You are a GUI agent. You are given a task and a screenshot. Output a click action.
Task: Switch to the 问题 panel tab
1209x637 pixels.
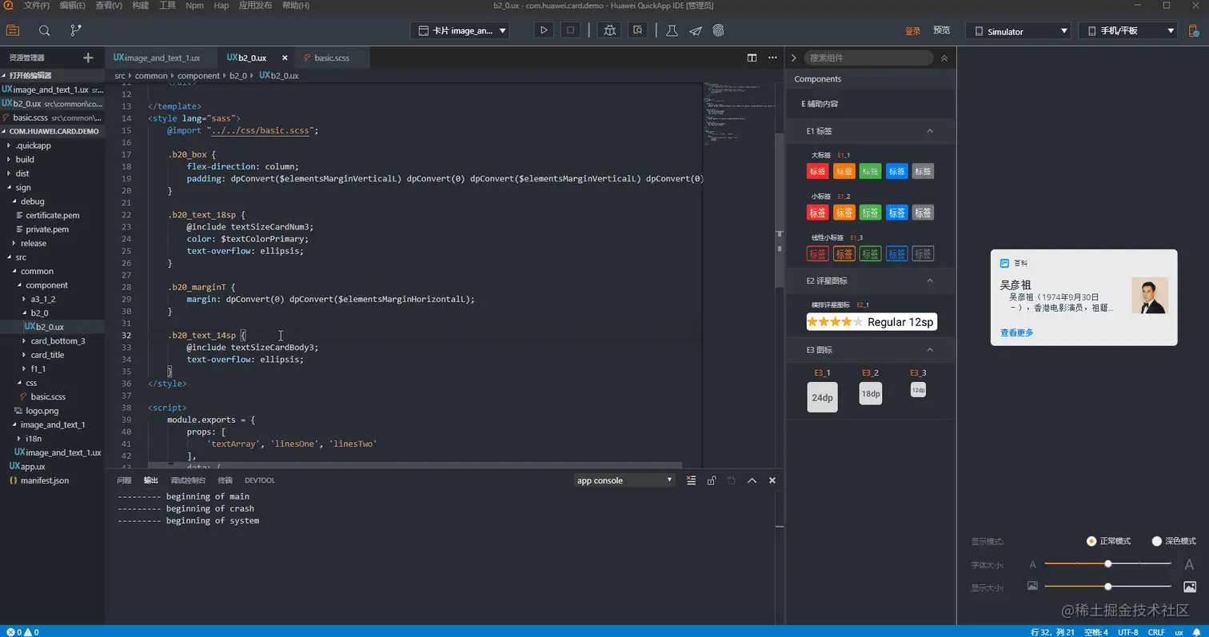tap(124, 480)
